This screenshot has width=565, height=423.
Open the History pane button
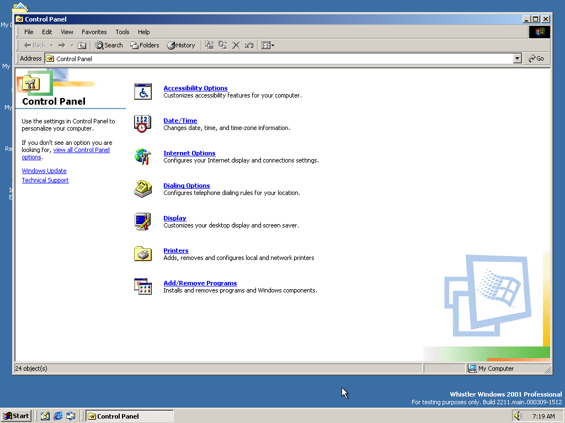181,45
